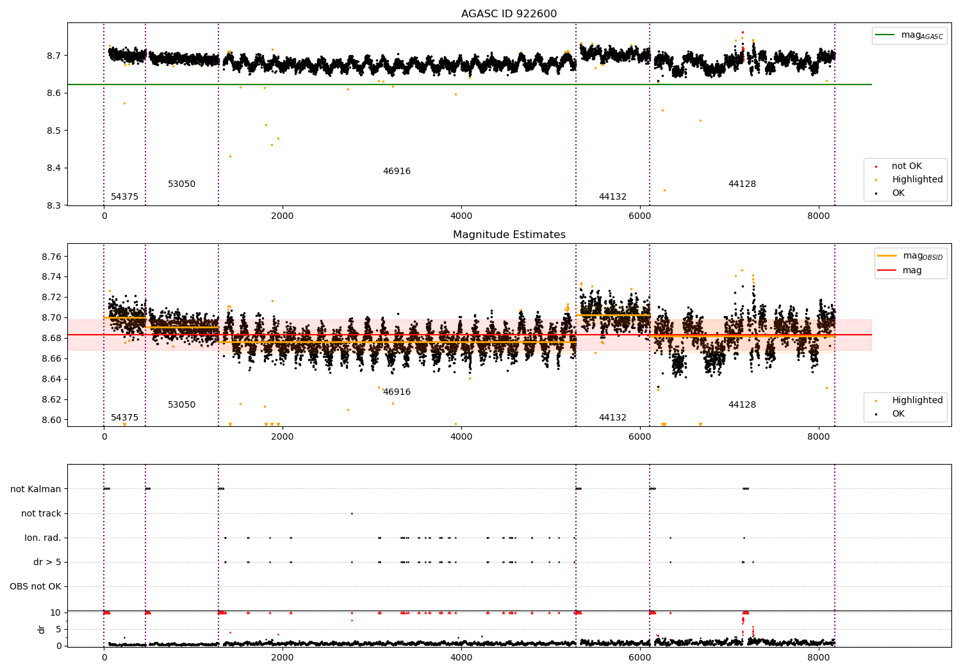The image size is (961, 672).
Task: Click the 4000 x-axis tick under the top plot
Action: click(461, 216)
